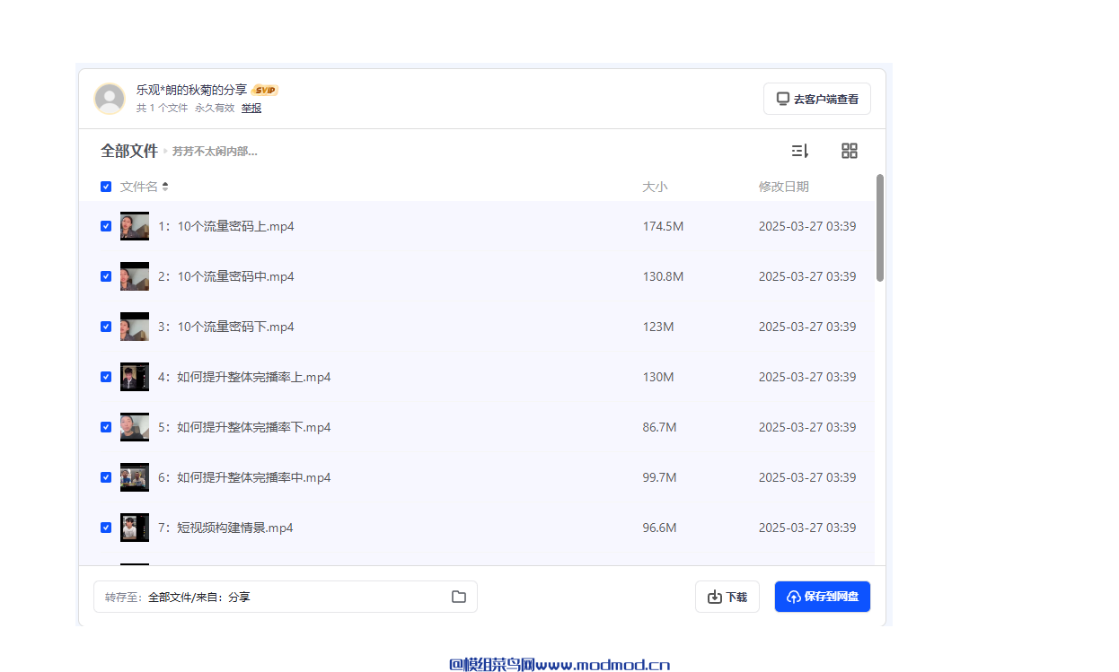1119x672 pixels.
Task: Click the 转存至 destination path field
Action: [286, 597]
